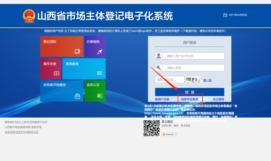The width and height of the screenshot is (271, 161).
Task: Click the 掌上登记 QR code
Action: 151,128
